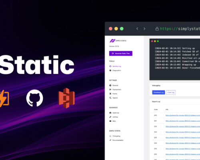Click the padlock icon in address bar
This screenshot has width=200, height=160.
click(x=157, y=29)
